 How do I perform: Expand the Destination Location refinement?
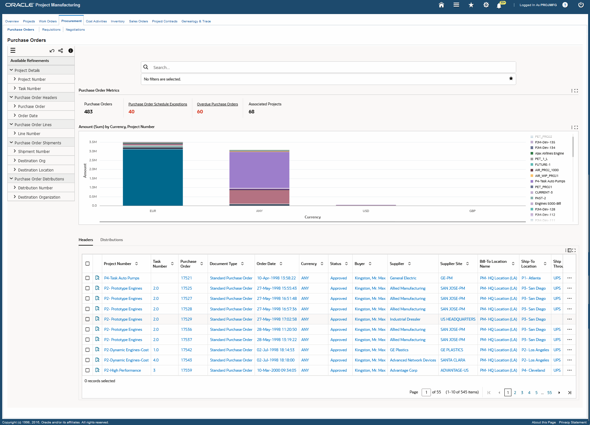15,170
